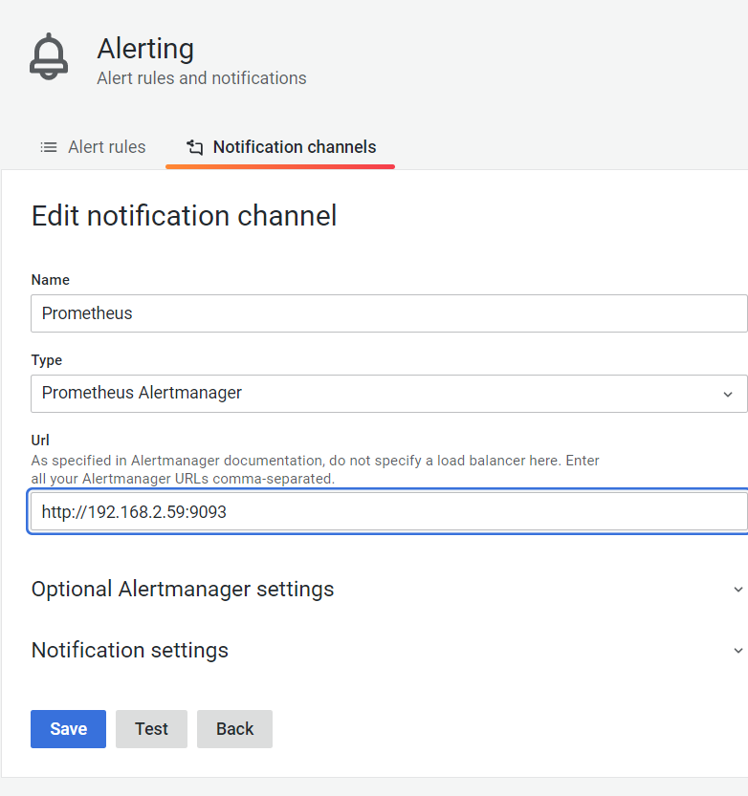Save the notification channel
The width and height of the screenshot is (748, 796).
click(x=68, y=729)
